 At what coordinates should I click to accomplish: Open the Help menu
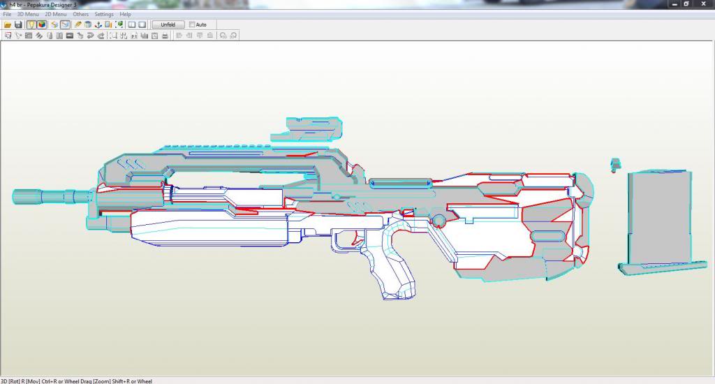click(x=126, y=14)
